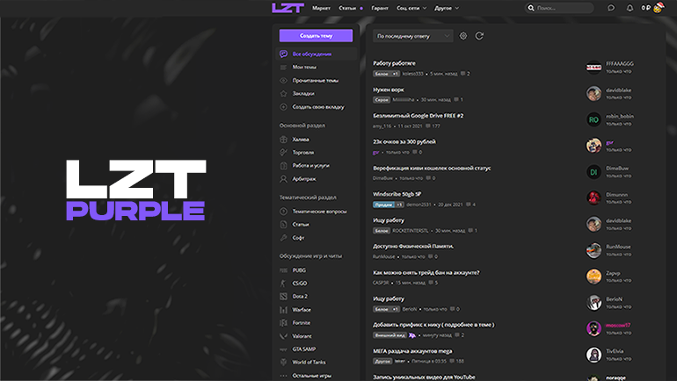Click robin_bobin RO avatar
This screenshot has width=677, height=381.
click(x=593, y=119)
